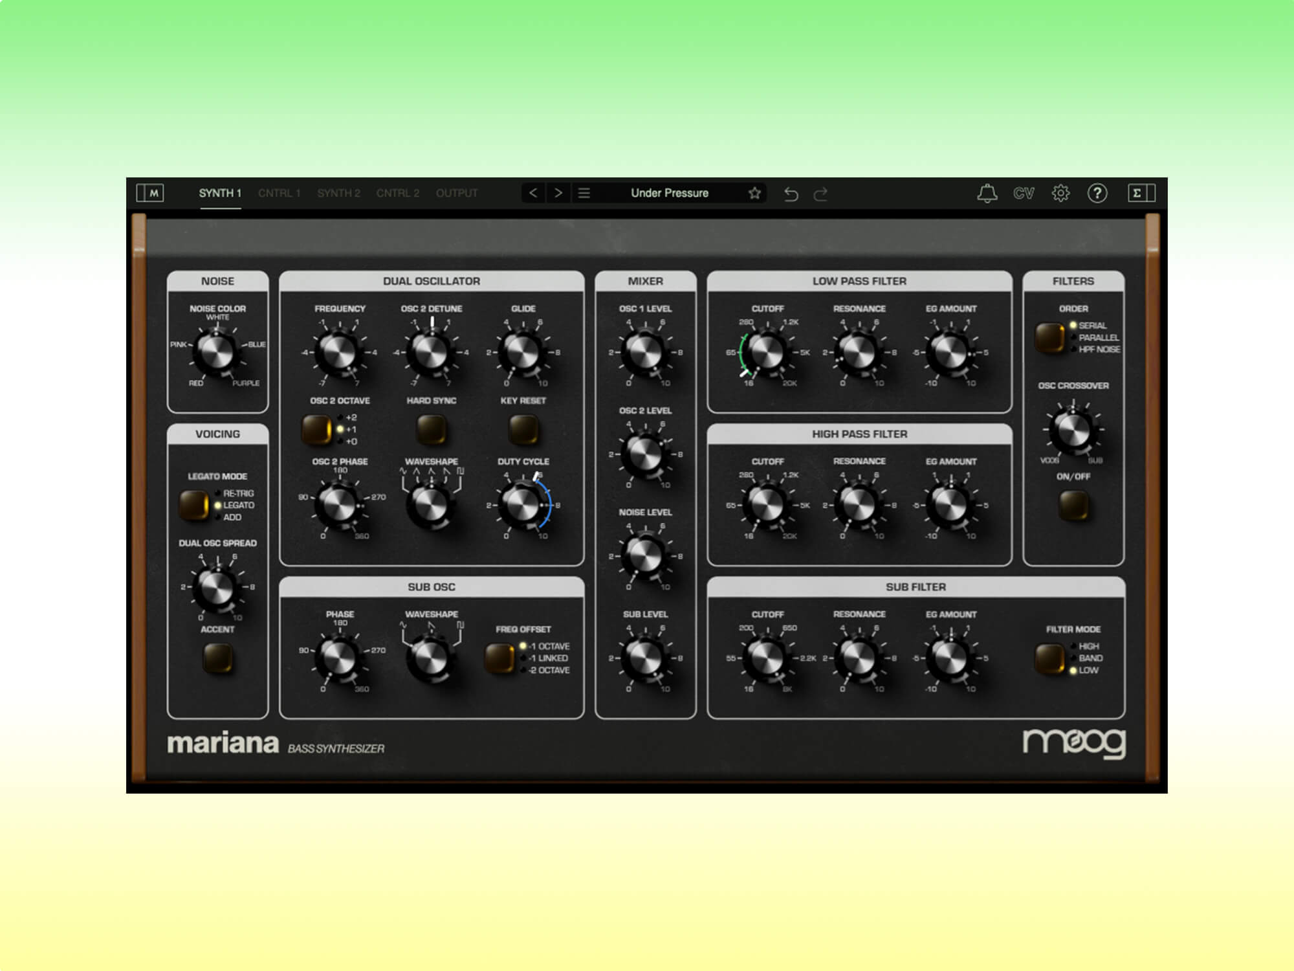The image size is (1294, 971).
Task: Toggle the Legato Mode button
Action: (x=193, y=505)
